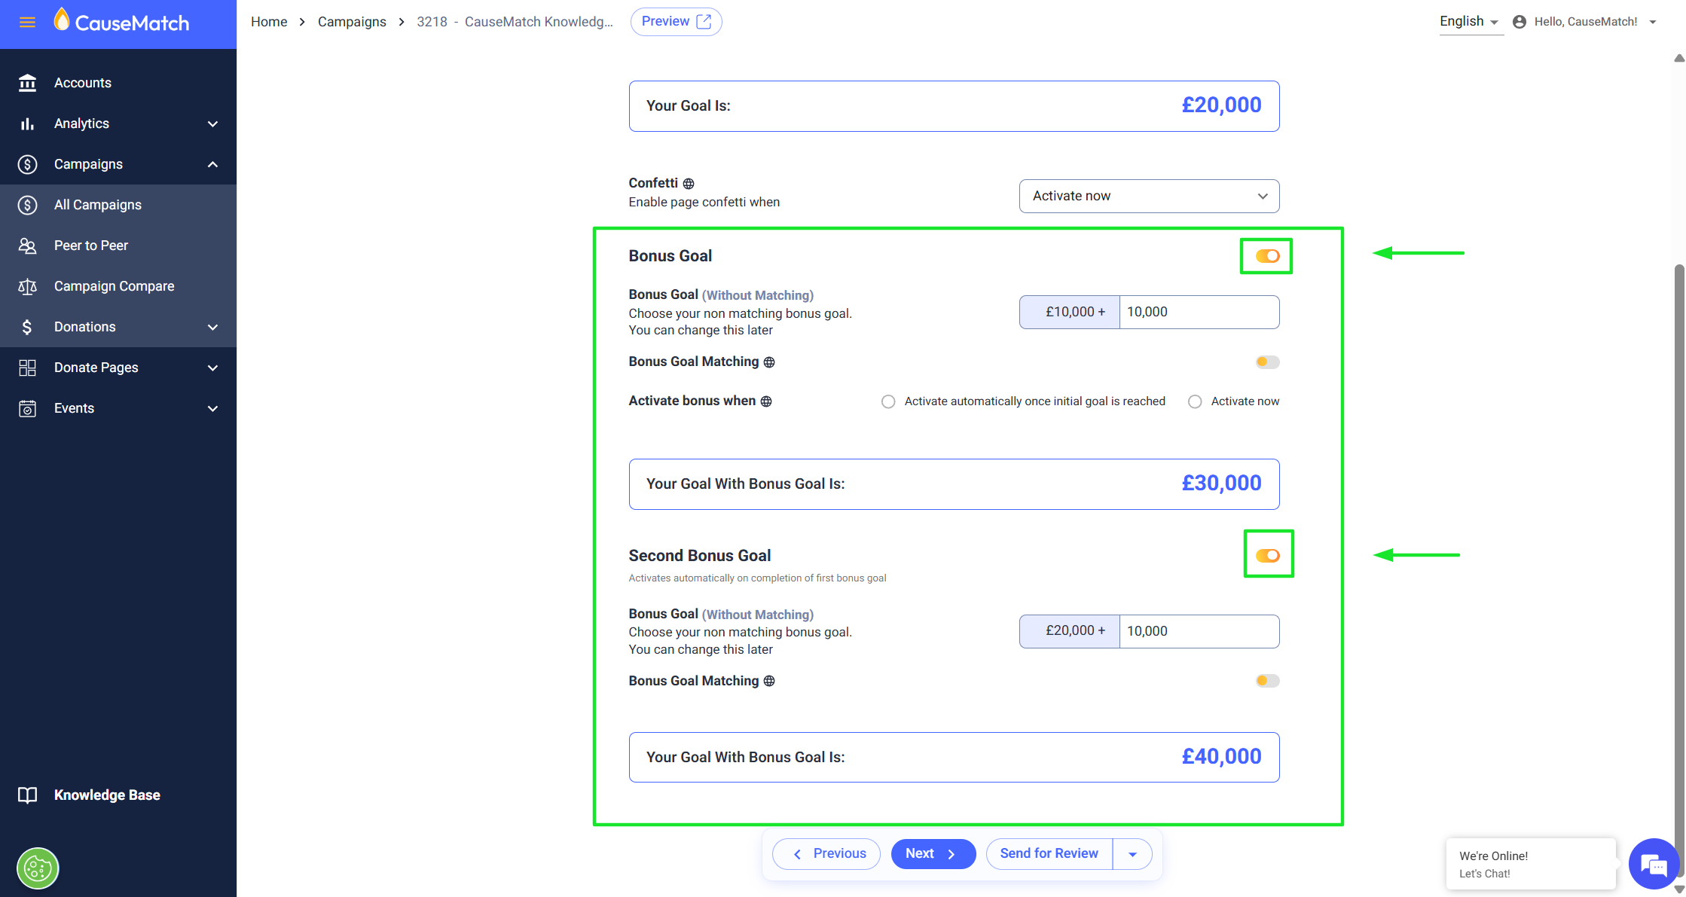Click the Knowledge Base book icon
Viewport: 1686px width, 897px height.
coord(27,795)
